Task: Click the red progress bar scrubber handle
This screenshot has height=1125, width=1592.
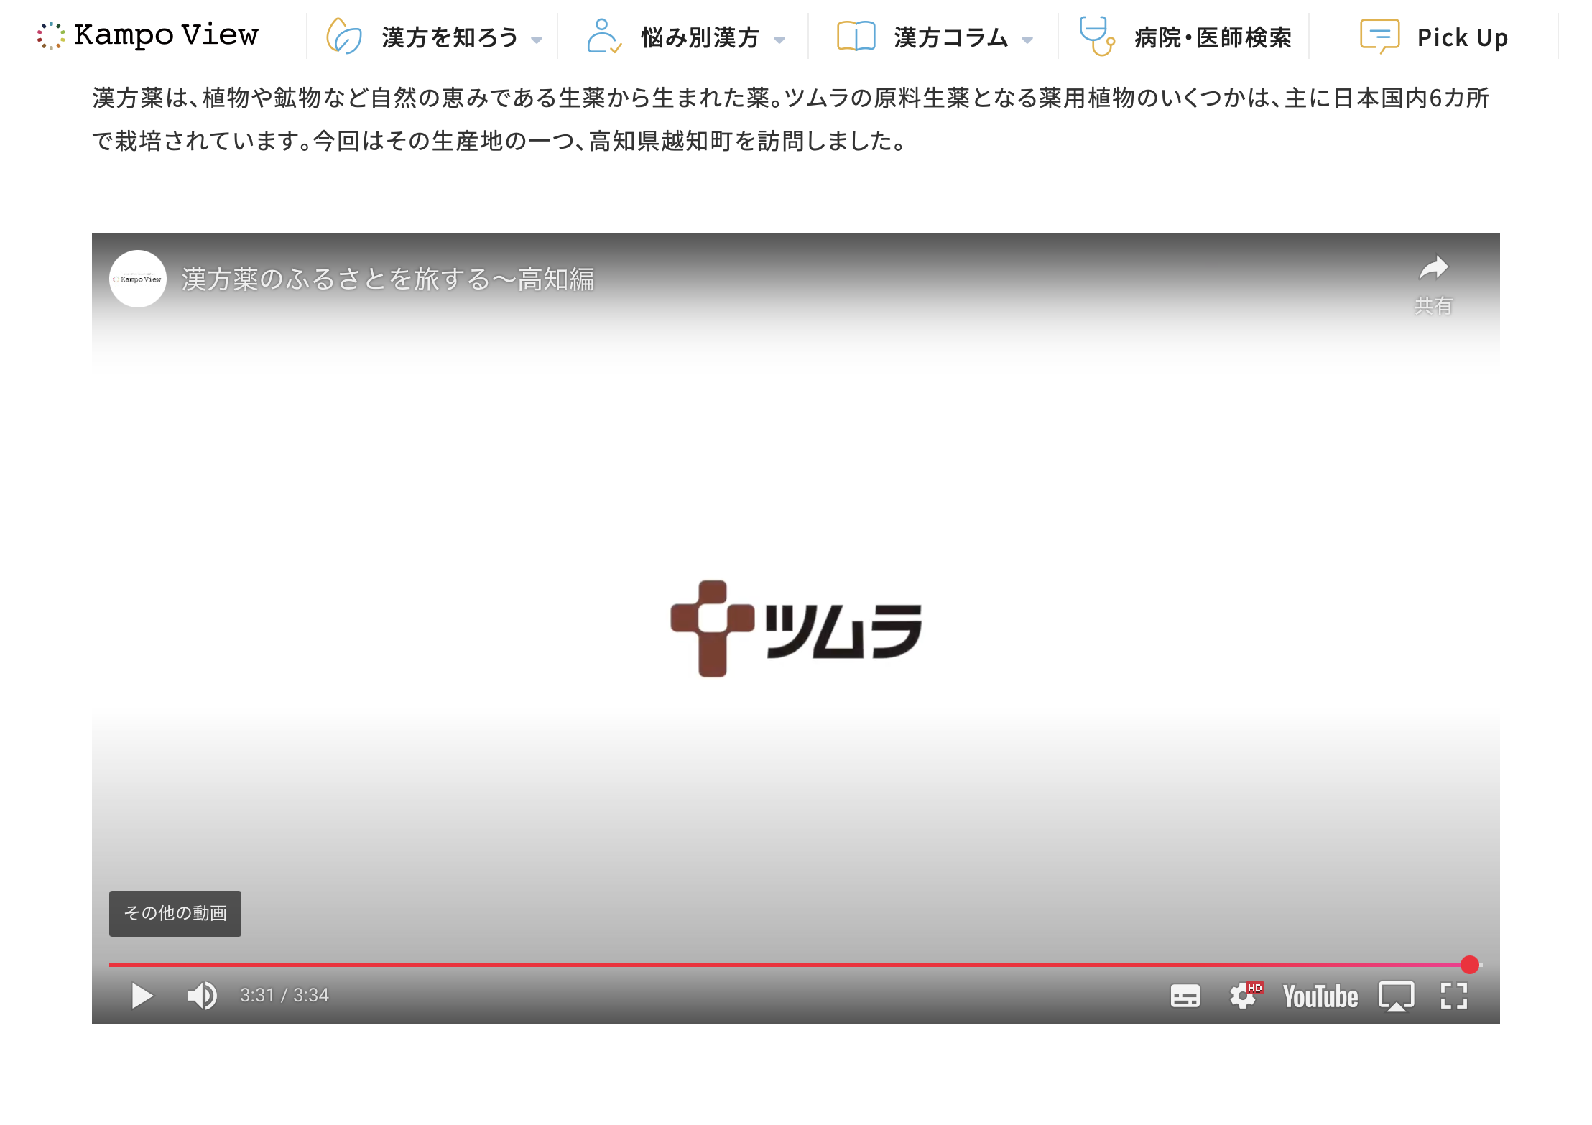Action: (1470, 964)
